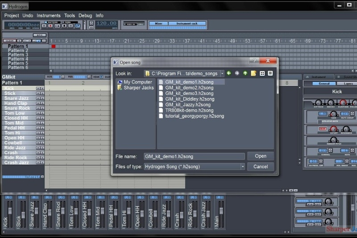357x238 pixels.
Task: Create new folder in Open song dialog
Action: (253, 73)
